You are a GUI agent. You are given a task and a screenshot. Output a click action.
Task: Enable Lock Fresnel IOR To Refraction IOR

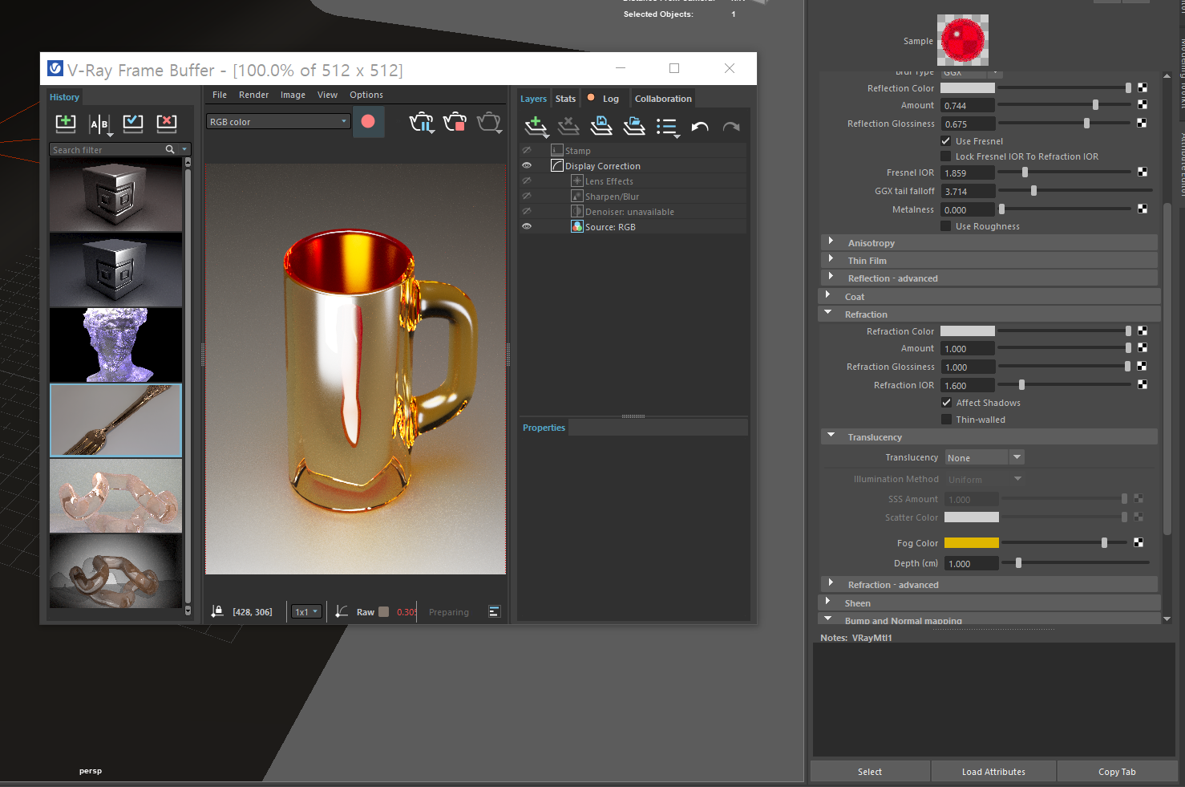point(946,156)
